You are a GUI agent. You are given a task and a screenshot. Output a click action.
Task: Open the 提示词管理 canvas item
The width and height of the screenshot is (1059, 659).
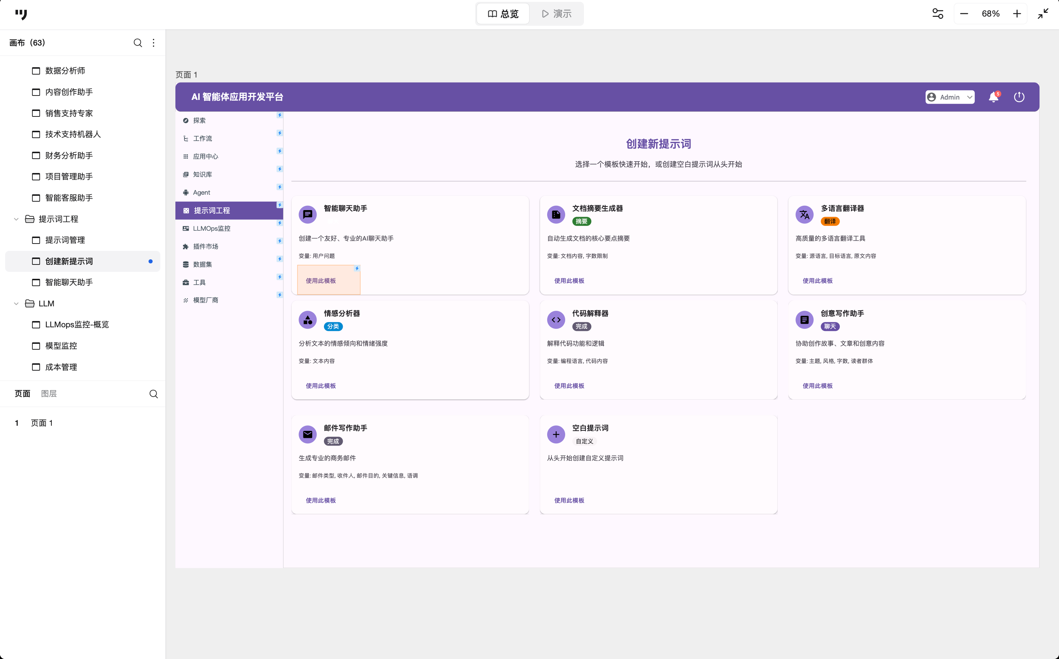coord(65,240)
